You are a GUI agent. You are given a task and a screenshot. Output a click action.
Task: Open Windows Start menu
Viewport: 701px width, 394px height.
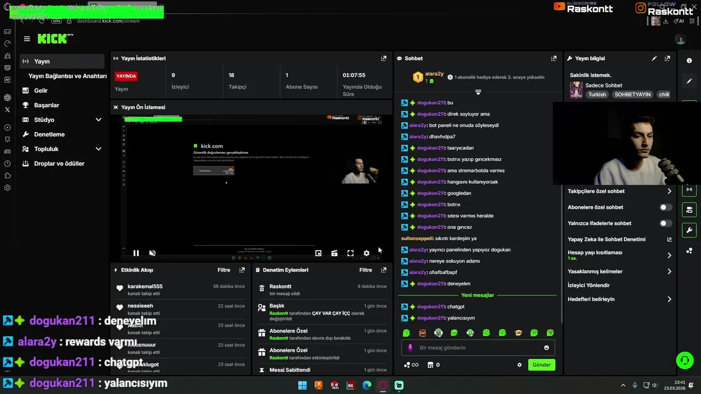pos(302,385)
